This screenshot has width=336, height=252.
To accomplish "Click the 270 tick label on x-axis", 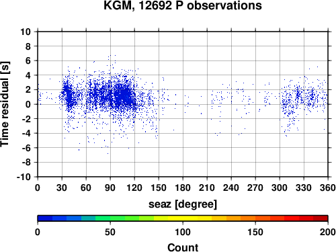I will [255, 187].
